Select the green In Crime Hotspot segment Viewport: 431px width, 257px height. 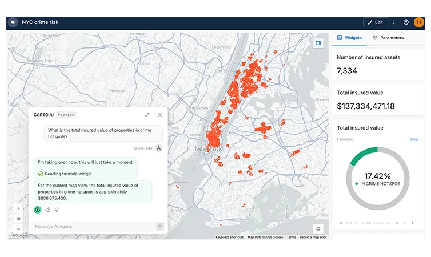(362, 155)
